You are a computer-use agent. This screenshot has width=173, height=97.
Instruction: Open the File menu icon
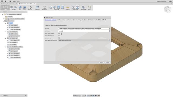pos(6,1)
